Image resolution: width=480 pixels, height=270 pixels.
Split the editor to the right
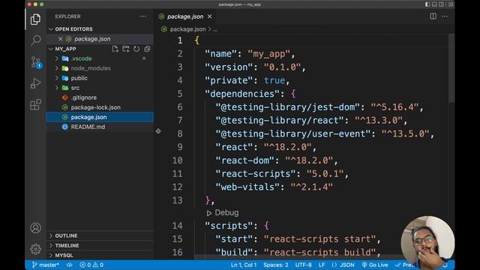[433, 16]
